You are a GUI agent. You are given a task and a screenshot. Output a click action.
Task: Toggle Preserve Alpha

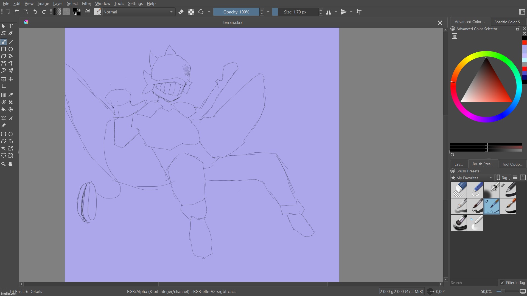click(x=191, y=12)
